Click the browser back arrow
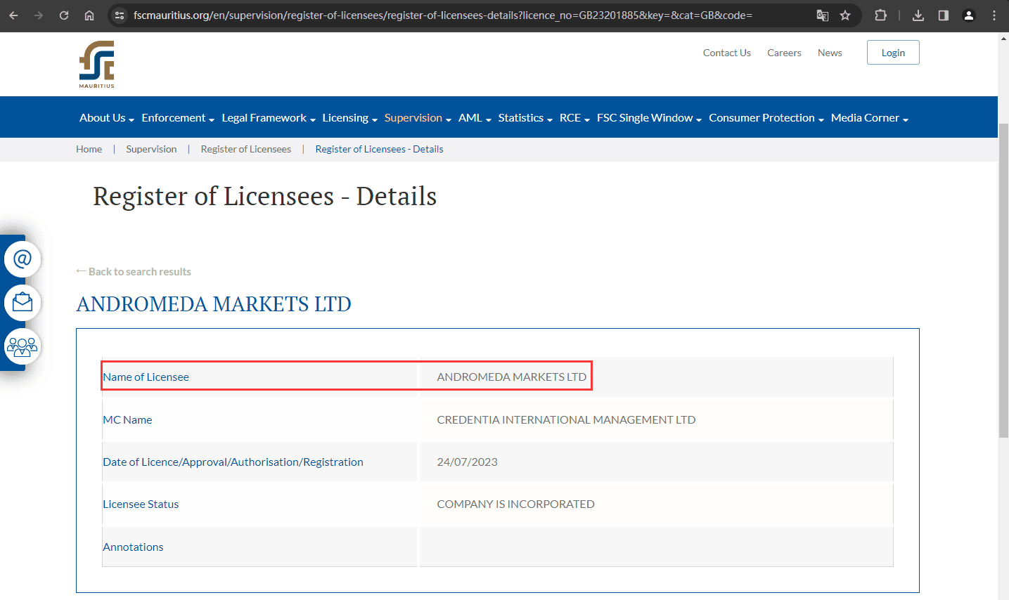The width and height of the screenshot is (1009, 600). point(13,15)
